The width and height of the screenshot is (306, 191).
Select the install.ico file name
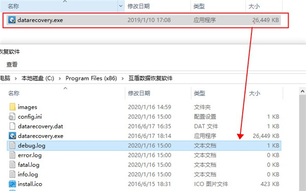(30, 184)
